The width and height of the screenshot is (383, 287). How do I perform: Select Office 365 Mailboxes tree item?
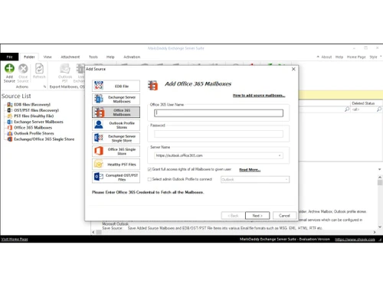pyautogui.click(x=33, y=128)
